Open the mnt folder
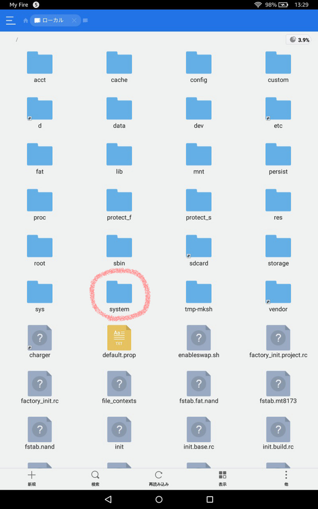Viewport: 318px width, 509px height. 199,159
